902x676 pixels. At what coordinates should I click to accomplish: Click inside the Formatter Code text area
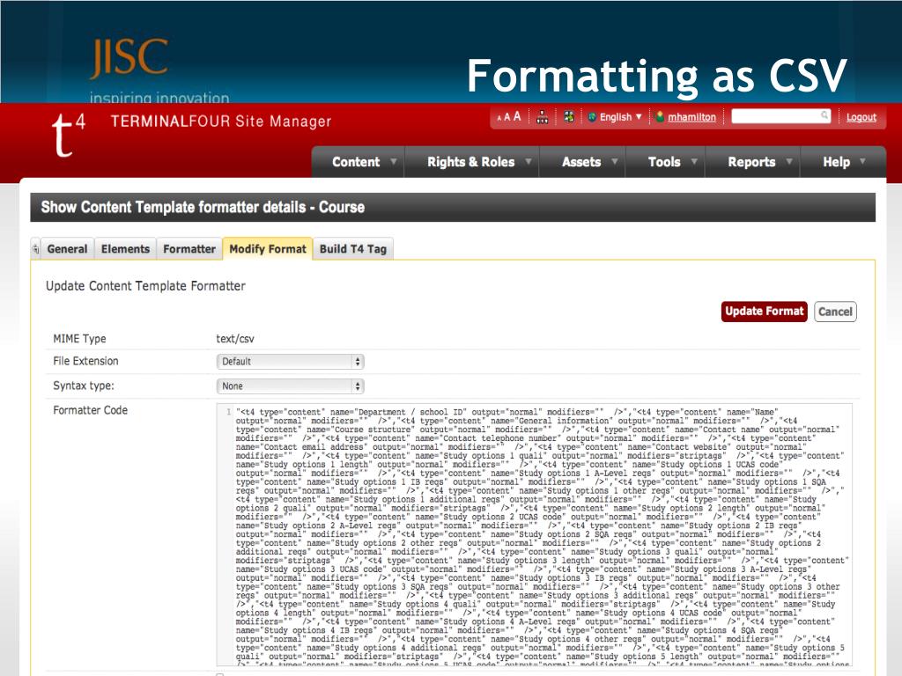(535, 534)
